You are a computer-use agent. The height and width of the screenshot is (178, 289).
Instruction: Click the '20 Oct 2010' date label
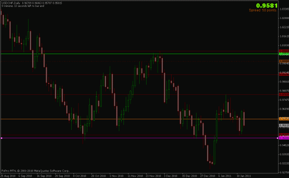point(98,176)
